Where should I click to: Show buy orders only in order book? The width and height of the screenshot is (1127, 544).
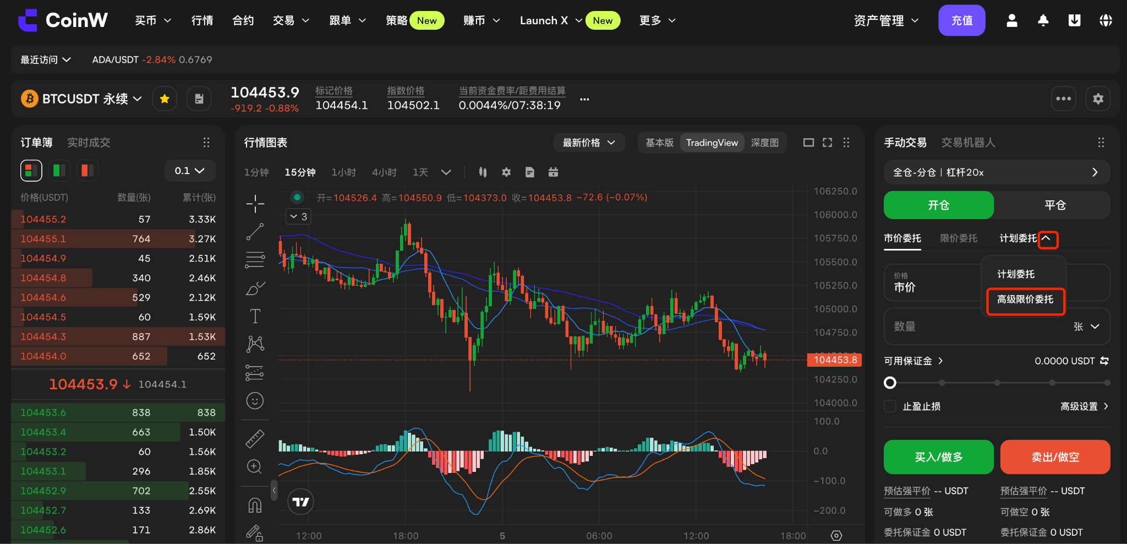[x=59, y=171]
